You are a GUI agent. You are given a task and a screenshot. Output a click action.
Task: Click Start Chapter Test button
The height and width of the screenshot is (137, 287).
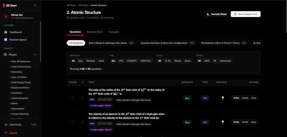[x=246, y=14]
